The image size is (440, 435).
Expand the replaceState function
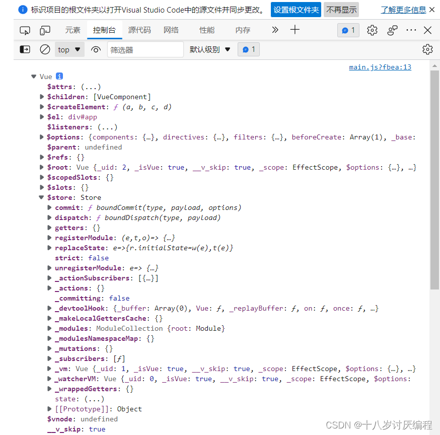[x=49, y=248]
